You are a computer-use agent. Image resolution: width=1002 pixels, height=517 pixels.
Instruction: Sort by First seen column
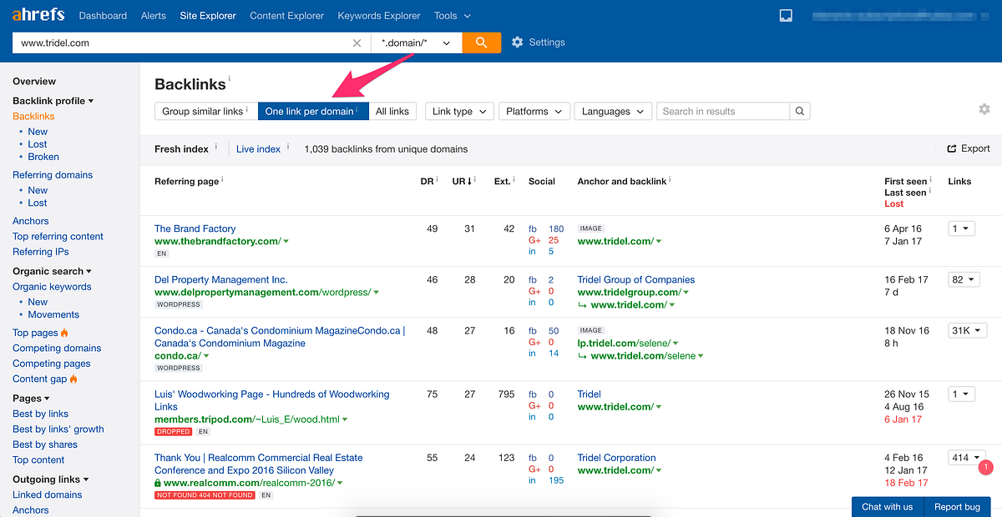click(x=906, y=181)
